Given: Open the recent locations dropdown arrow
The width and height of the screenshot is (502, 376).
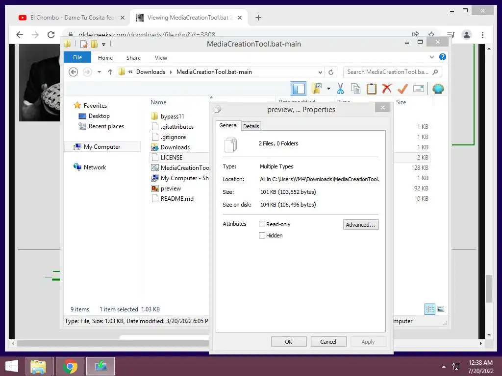Looking at the screenshot, I should [x=99, y=72].
